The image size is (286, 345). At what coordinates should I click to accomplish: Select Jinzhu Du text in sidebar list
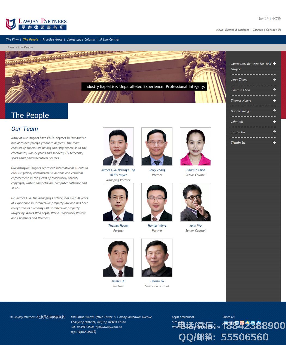238,132
